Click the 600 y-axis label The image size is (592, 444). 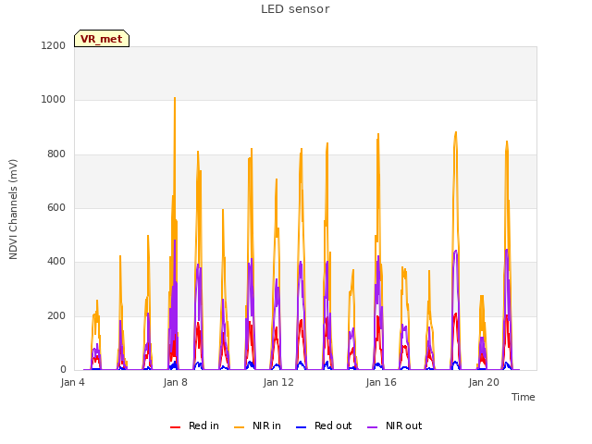click(56, 207)
